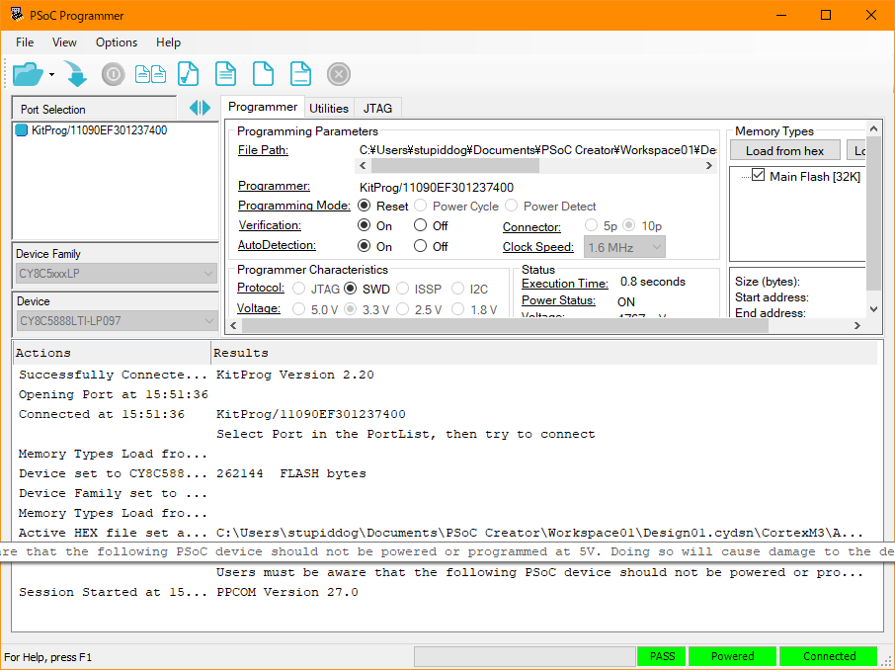Open the File menu
Viewport: 895px width, 670px height.
pos(25,42)
